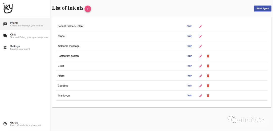Screen dimensions: 273x131
Task: Select the Goodbye intent name
Action: [x=63, y=86]
